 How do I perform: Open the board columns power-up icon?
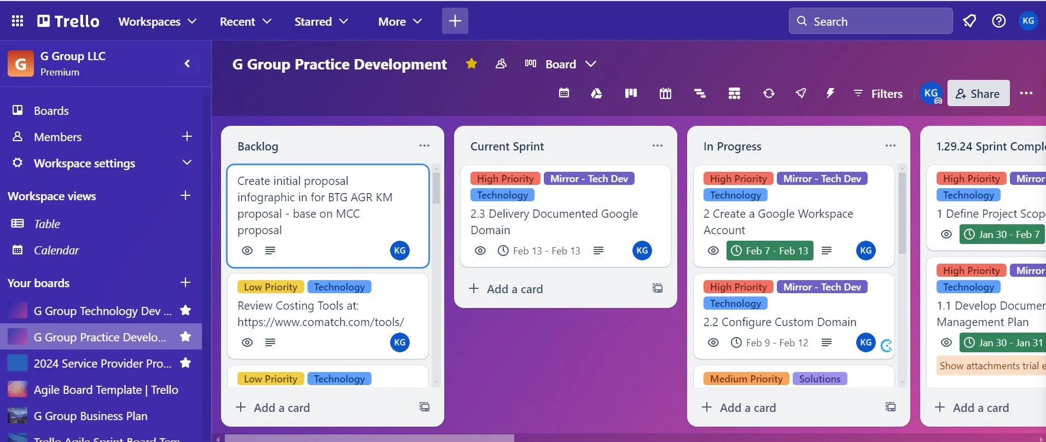tap(631, 93)
